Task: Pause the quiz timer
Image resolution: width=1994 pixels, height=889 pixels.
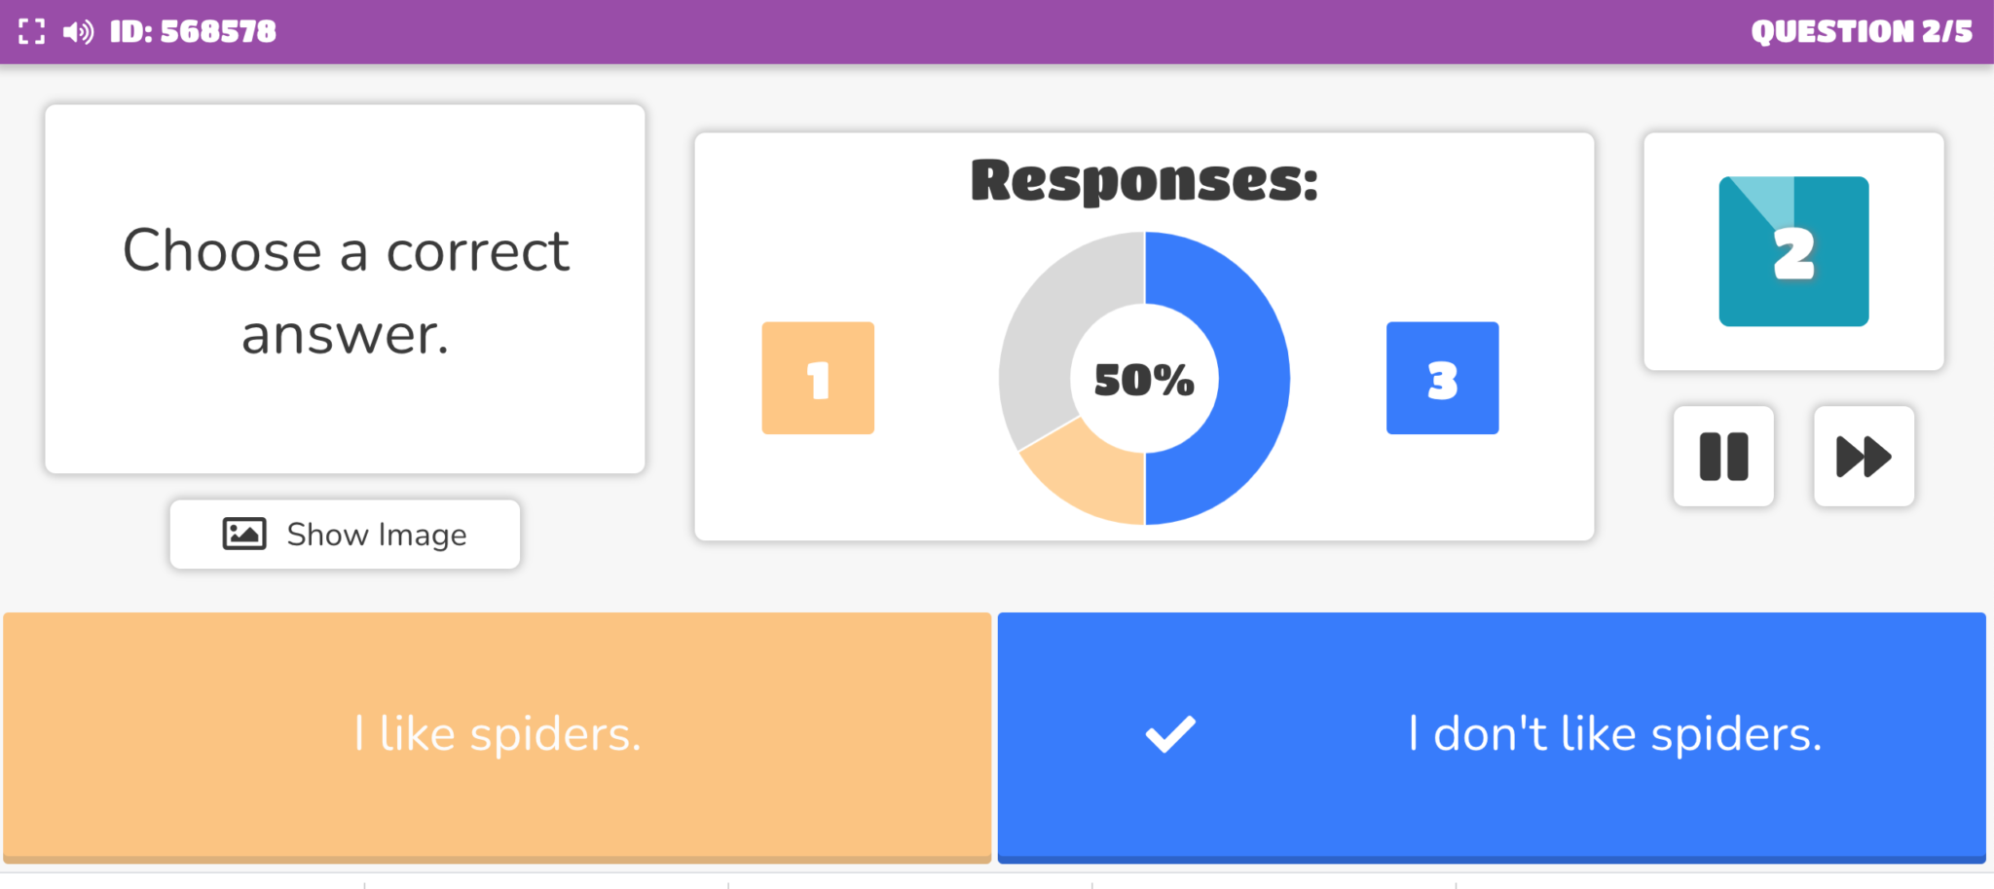Action: pos(1723,457)
